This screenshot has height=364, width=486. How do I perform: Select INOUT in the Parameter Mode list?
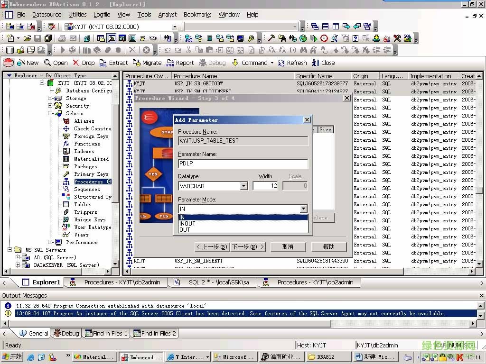(187, 223)
